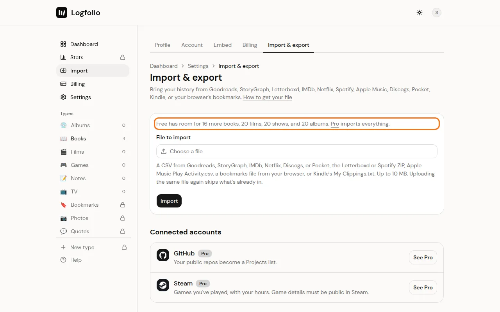This screenshot has height=312, width=500.
Task: Click the Pro badge next to GitHub
Action: point(205,253)
